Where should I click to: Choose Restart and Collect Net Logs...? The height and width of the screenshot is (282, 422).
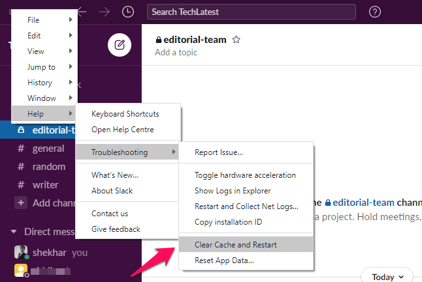point(246,206)
